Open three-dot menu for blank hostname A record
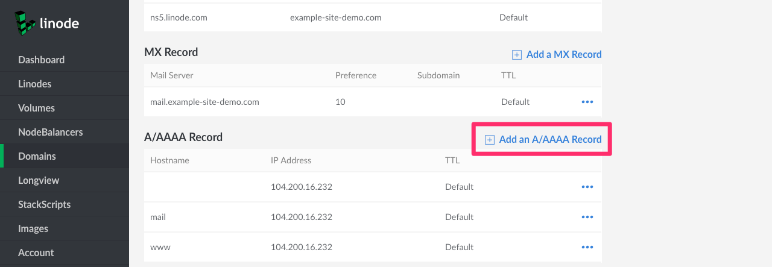This screenshot has height=267, width=772. pyautogui.click(x=587, y=187)
